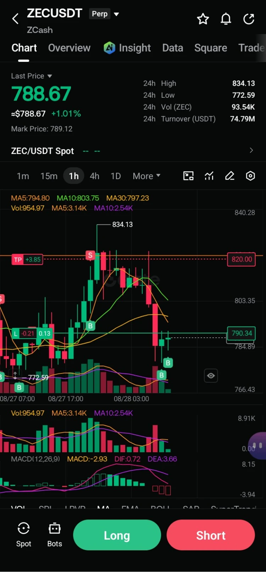Tap the DIF:0.72 value

pos(127,459)
